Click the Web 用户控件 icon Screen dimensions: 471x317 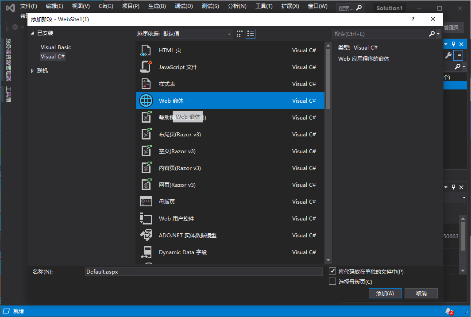tap(146, 218)
